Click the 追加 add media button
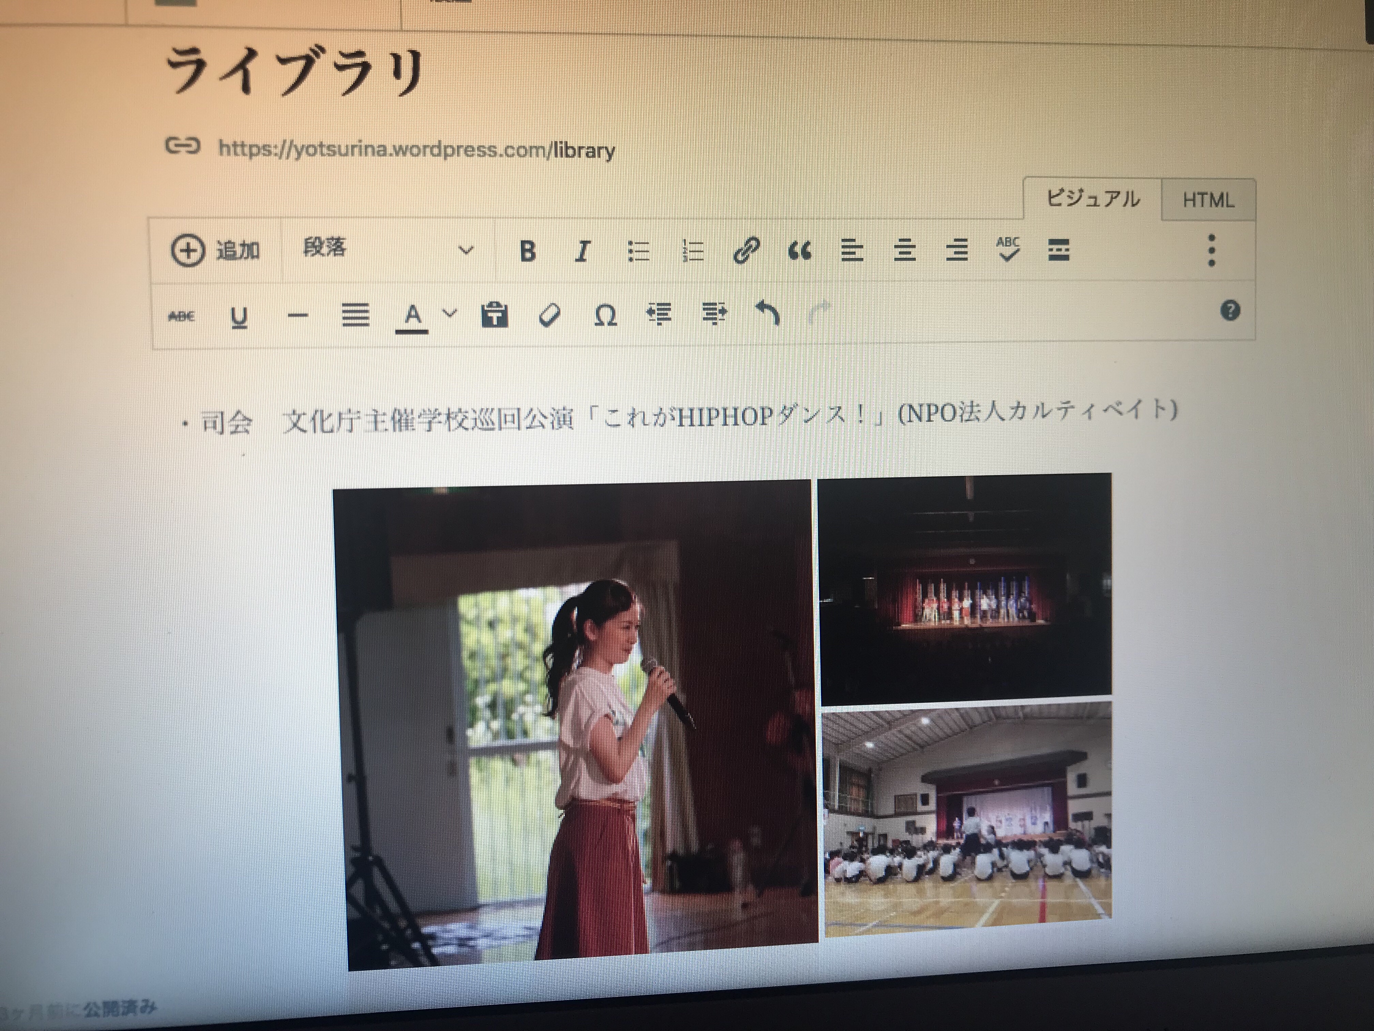Image resolution: width=1374 pixels, height=1031 pixels. click(215, 251)
